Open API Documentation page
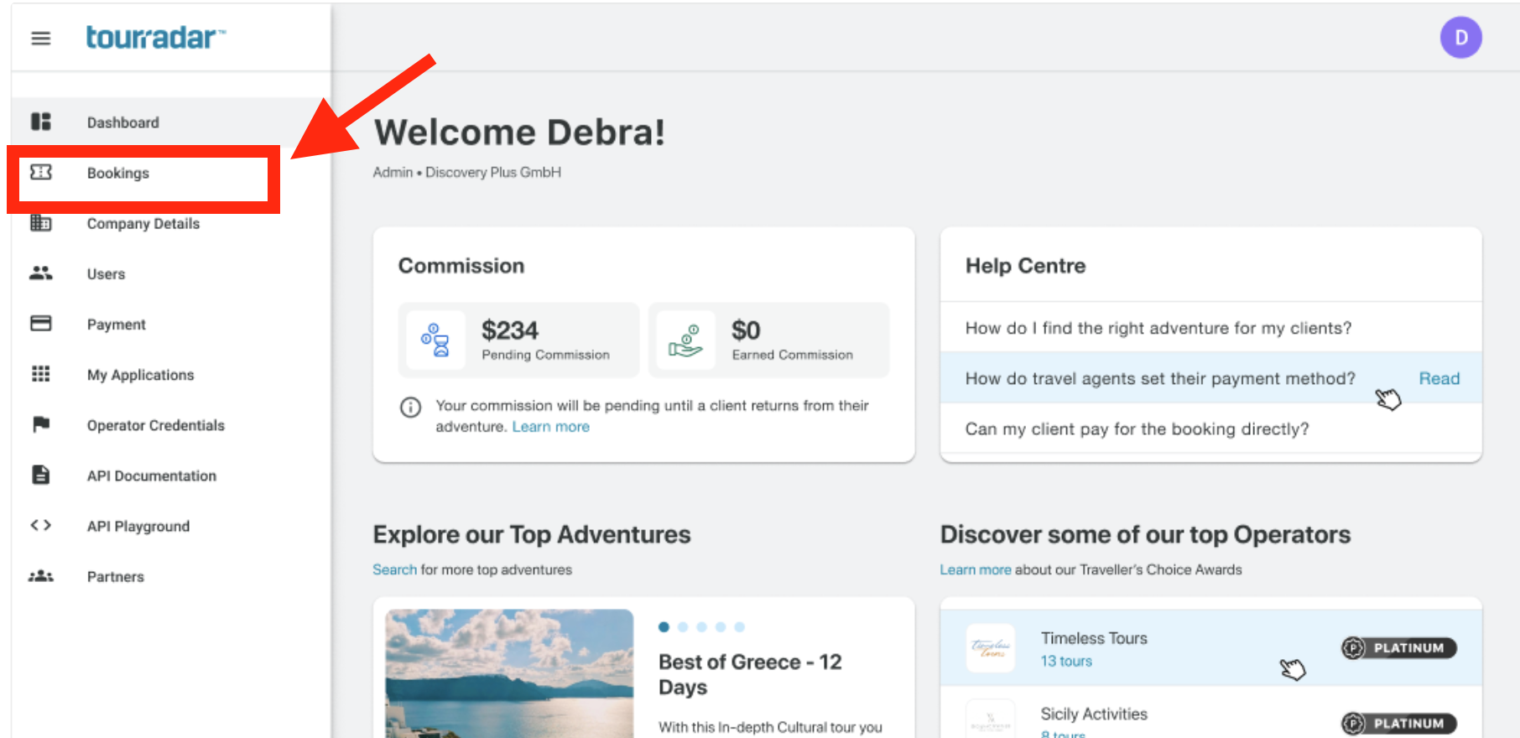The width and height of the screenshot is (1520, 738). pos(152,476)
